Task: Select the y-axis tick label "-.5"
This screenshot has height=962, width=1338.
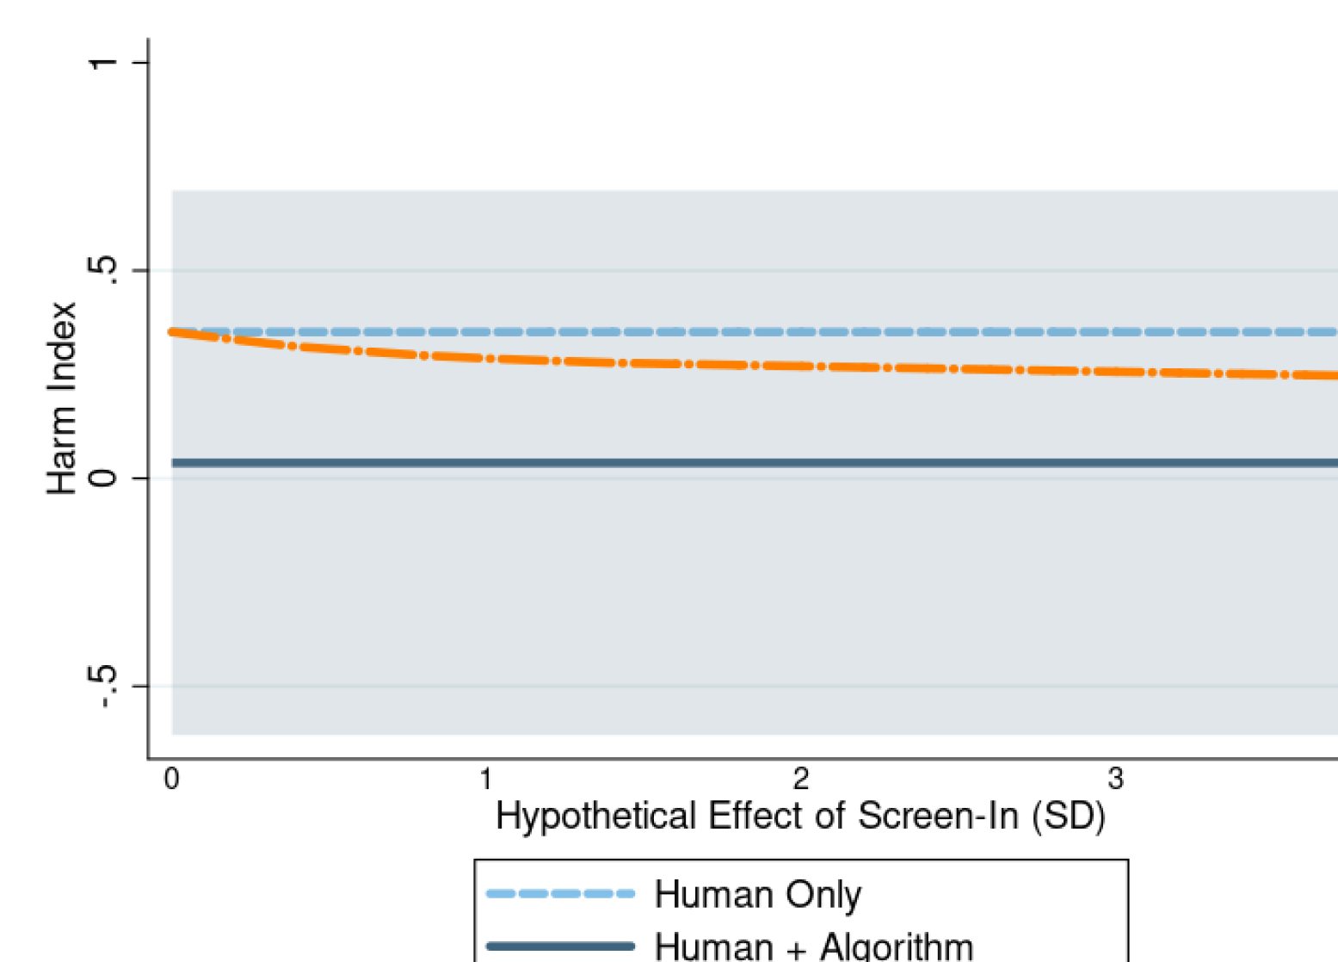Action: 103,687
